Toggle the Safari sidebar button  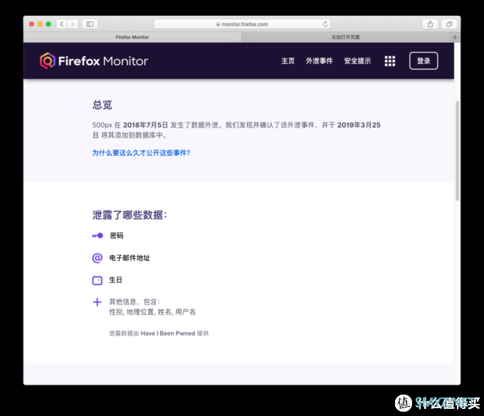tap(90, 24)
